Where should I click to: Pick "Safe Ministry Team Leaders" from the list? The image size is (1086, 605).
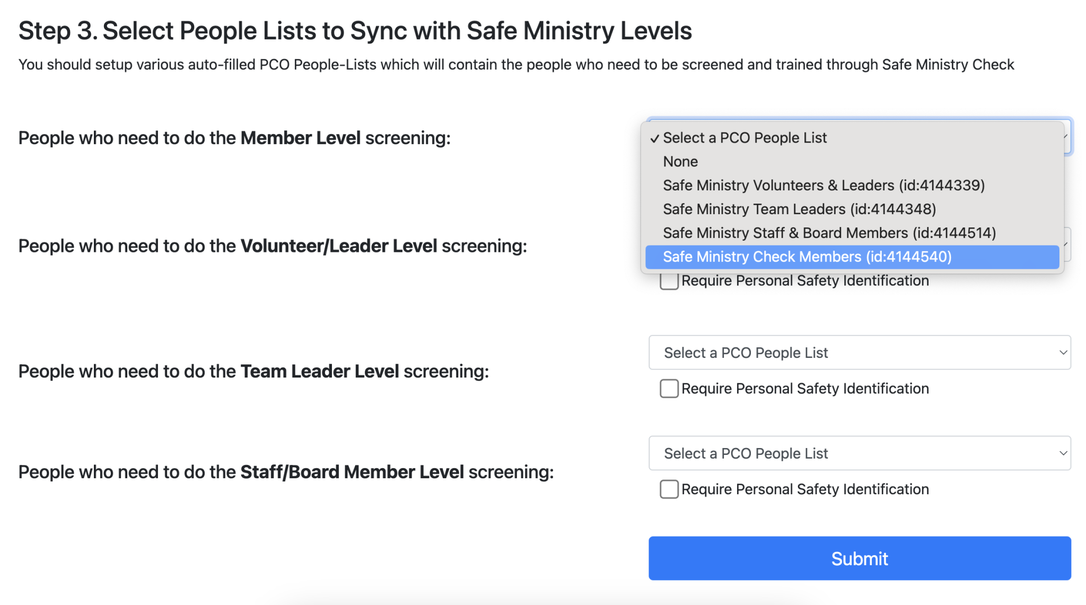pyautogui.click(x=799, y=209)
